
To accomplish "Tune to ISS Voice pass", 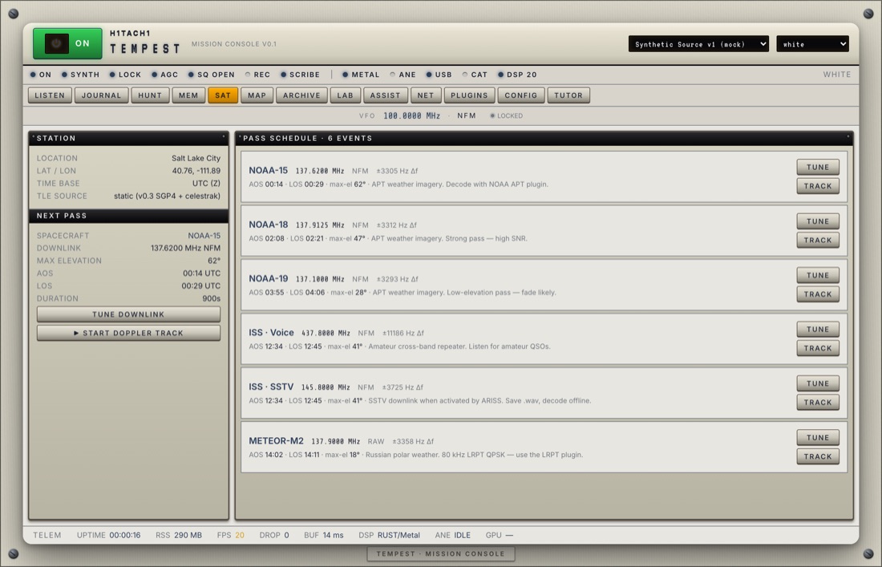I will tap(818, 329).
